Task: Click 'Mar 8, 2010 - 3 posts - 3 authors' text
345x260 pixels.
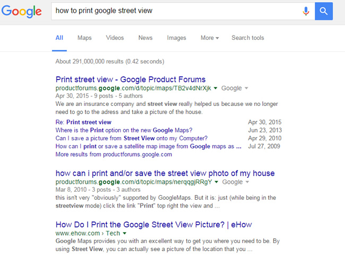Action: pos(98,190)
